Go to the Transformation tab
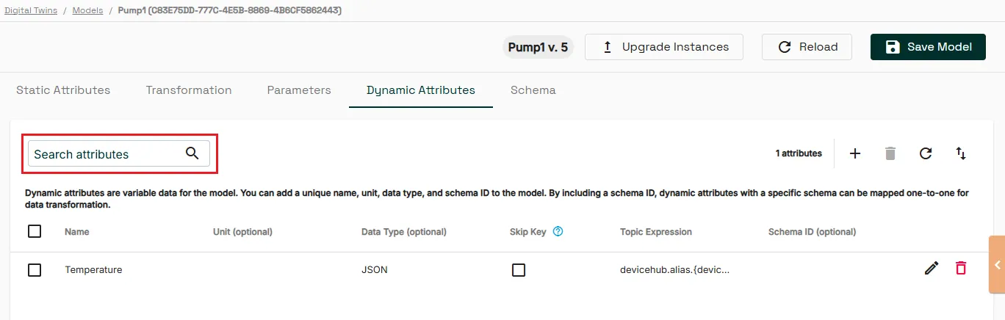1005x320 pixels. point(189,90)
